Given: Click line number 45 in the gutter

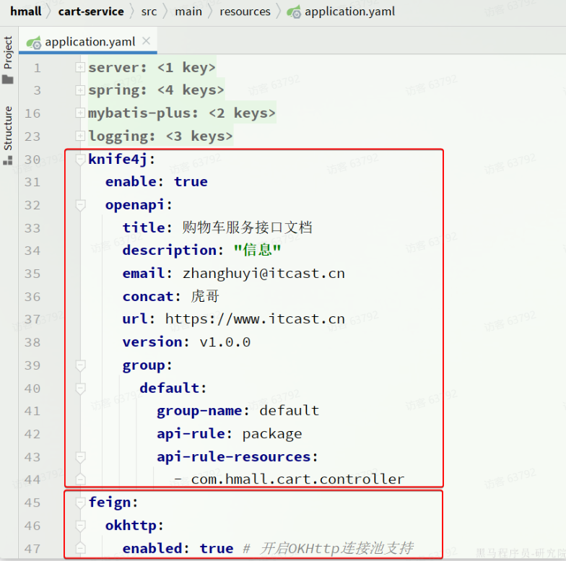Looking at the screenshot, I should tap(32, 503).
